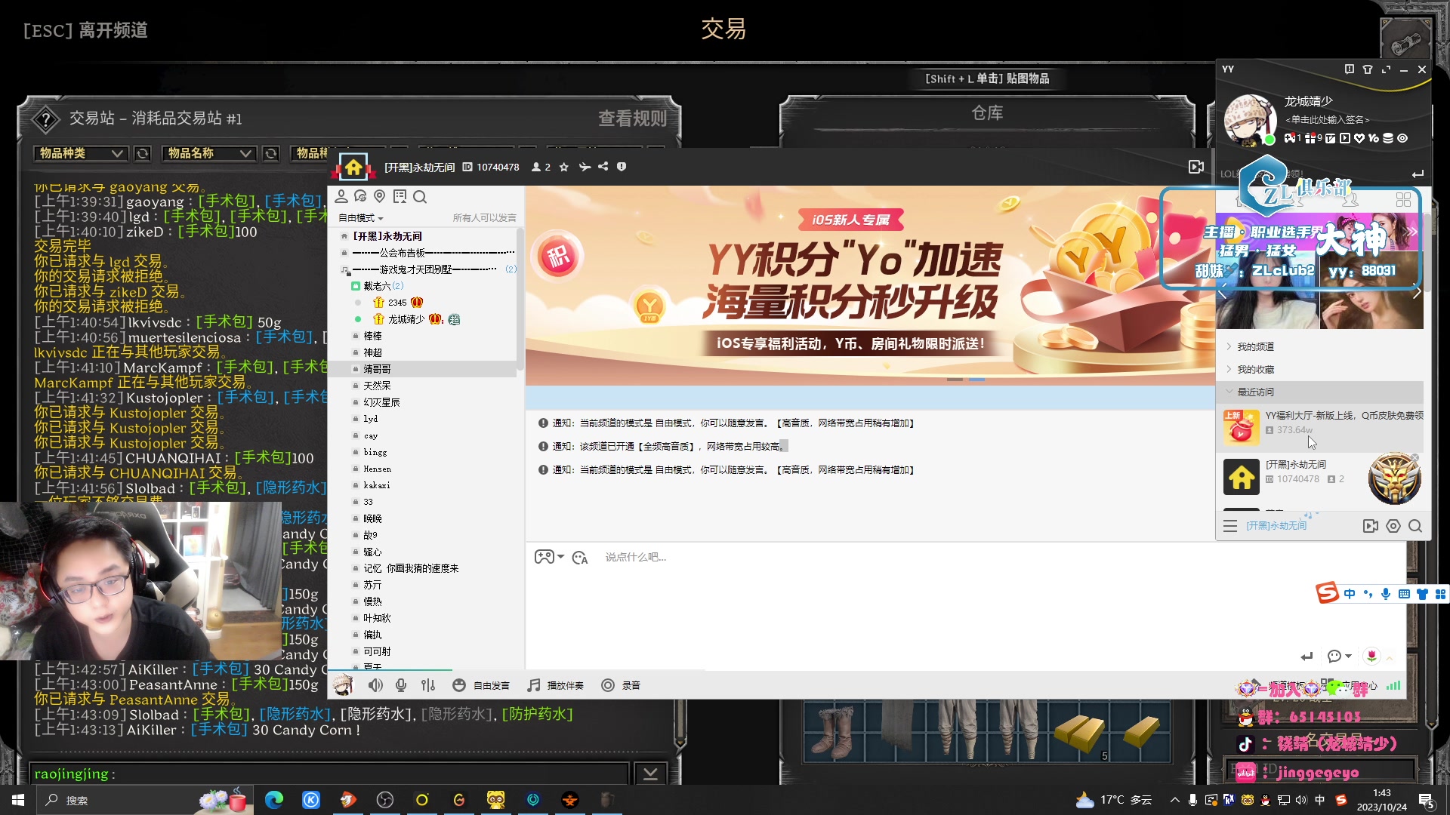The image size is (1450, 815).
Task: Toggle free speech mode 自由发言
Action: tap(481, 685)
